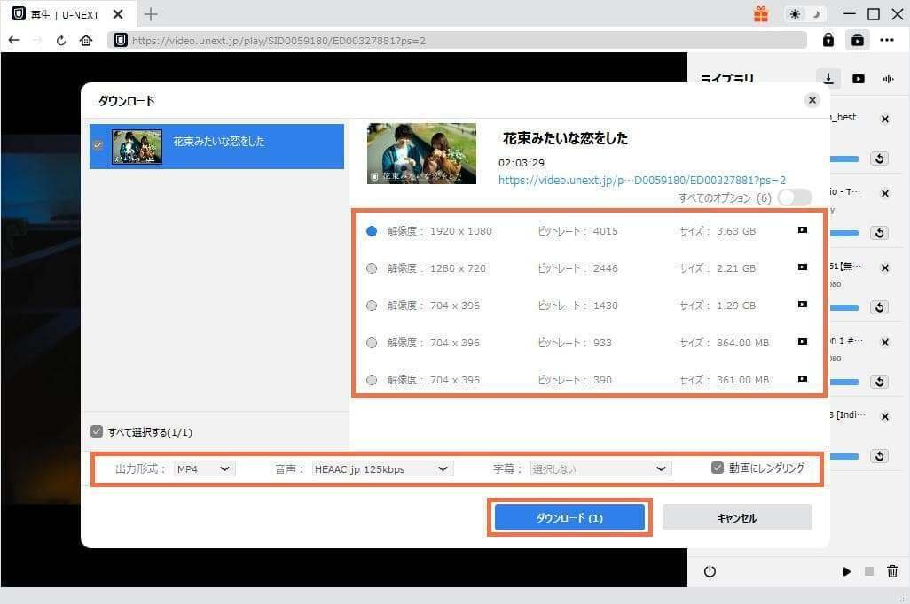Viewport: 910px width, 604px height.
Task: Start all downloads with play icon
Action: (846, 571)
